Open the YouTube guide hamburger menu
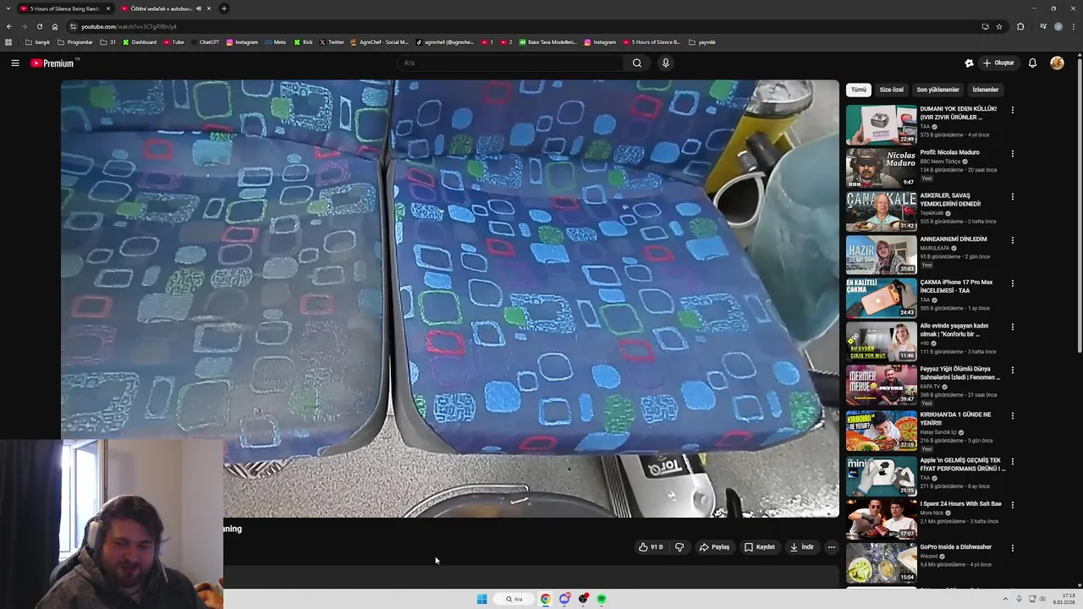 coord(15,63)
